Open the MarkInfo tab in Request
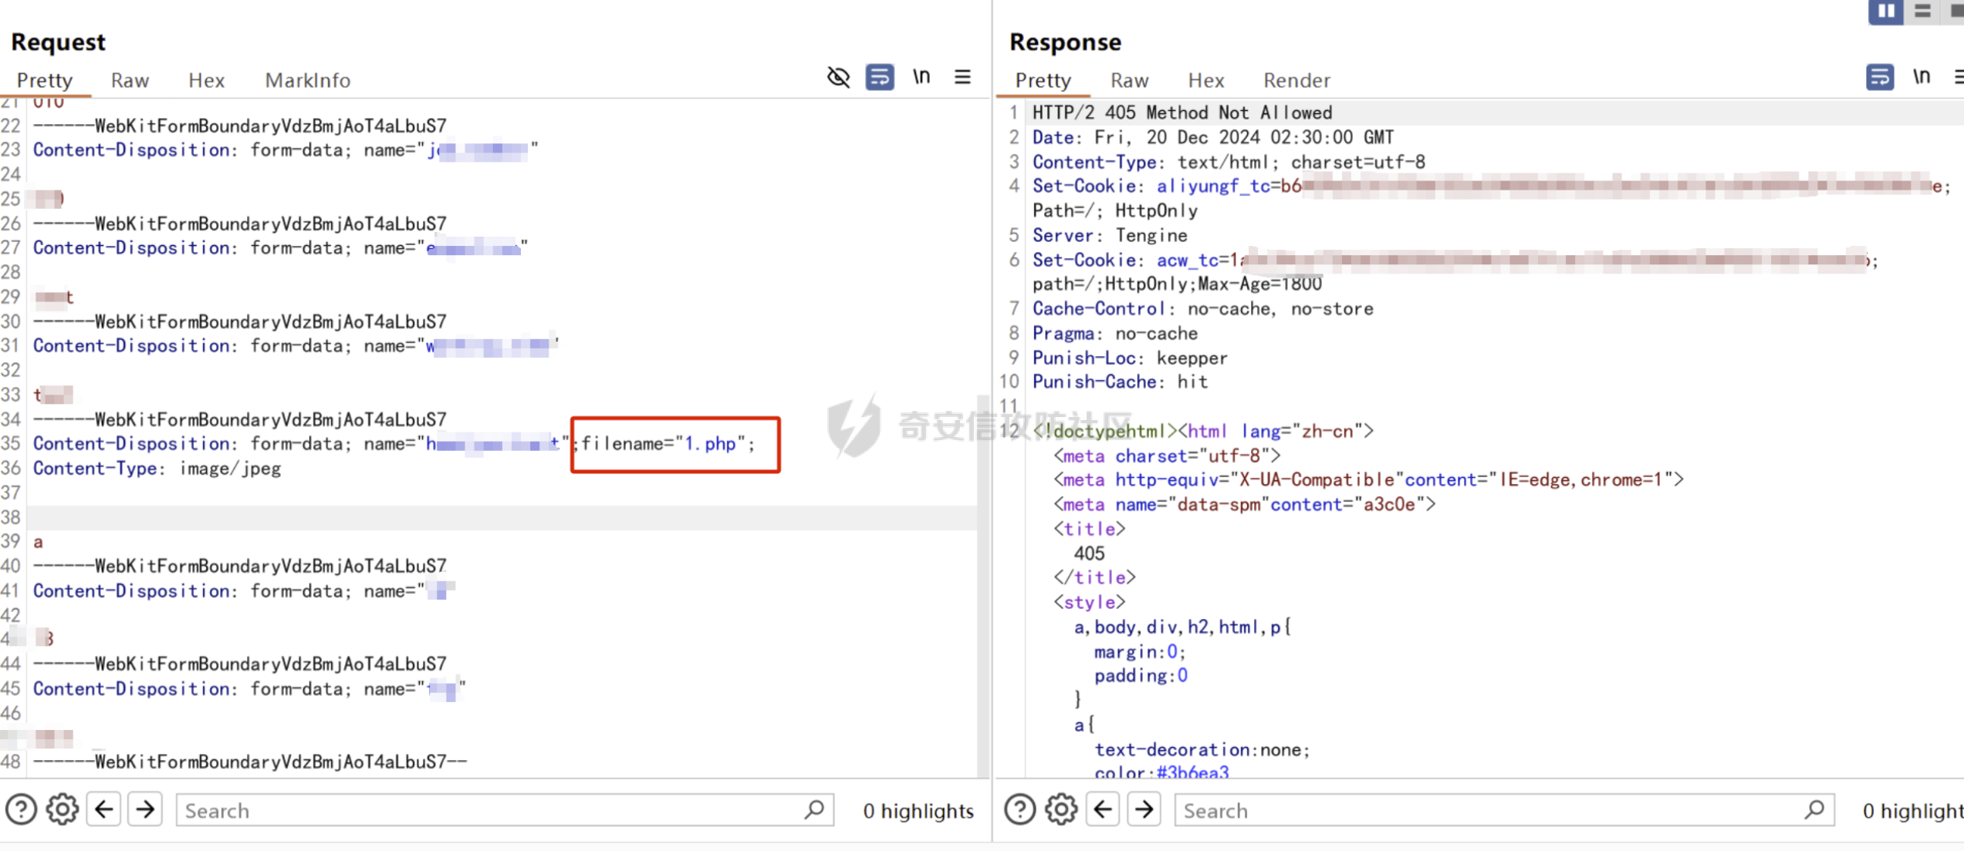This screenshot has height=851, width=1964. 307,80
